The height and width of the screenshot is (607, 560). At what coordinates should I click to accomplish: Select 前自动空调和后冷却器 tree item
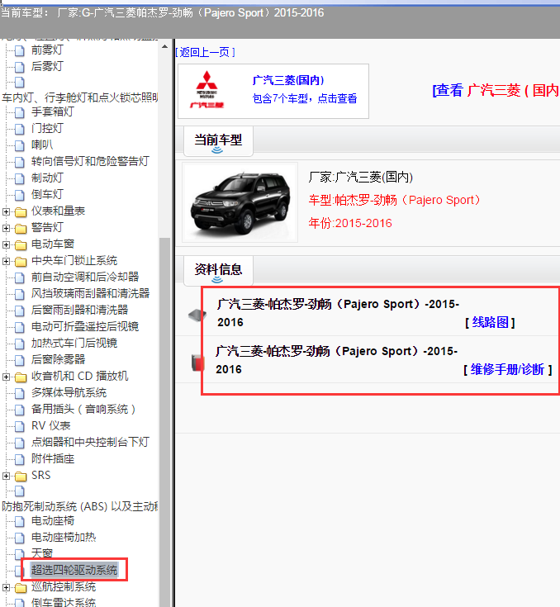click(x=85, y=277)
